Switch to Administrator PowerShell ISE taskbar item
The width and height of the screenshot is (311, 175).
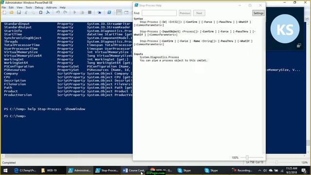79,171
